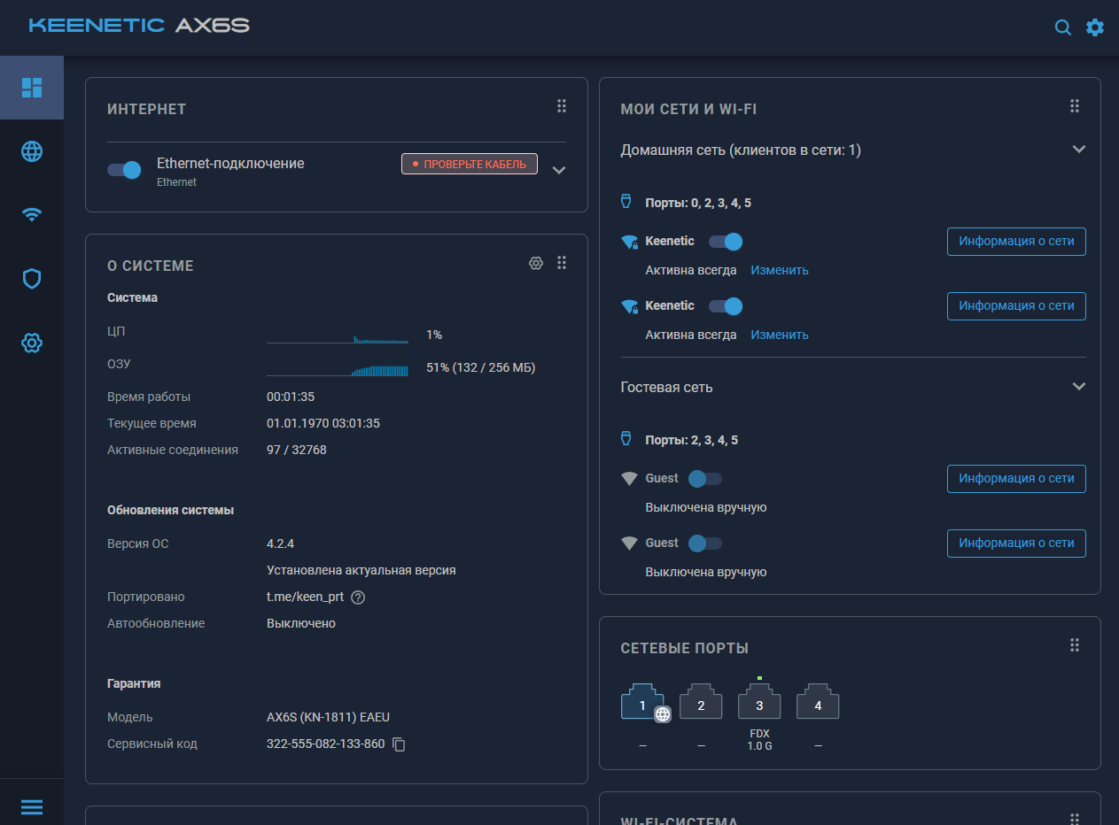Click t.me/keen_prt text
The height and width of the screenshot is (825, 1119).
(305, 598)
